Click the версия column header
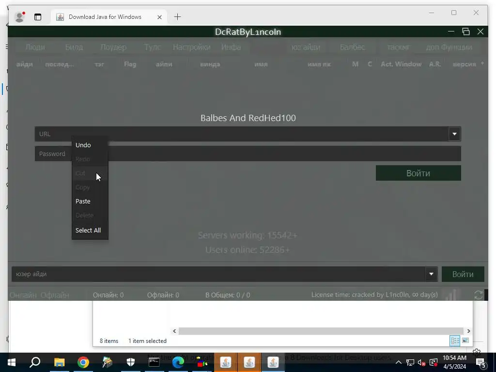 (x=465, y=64)
